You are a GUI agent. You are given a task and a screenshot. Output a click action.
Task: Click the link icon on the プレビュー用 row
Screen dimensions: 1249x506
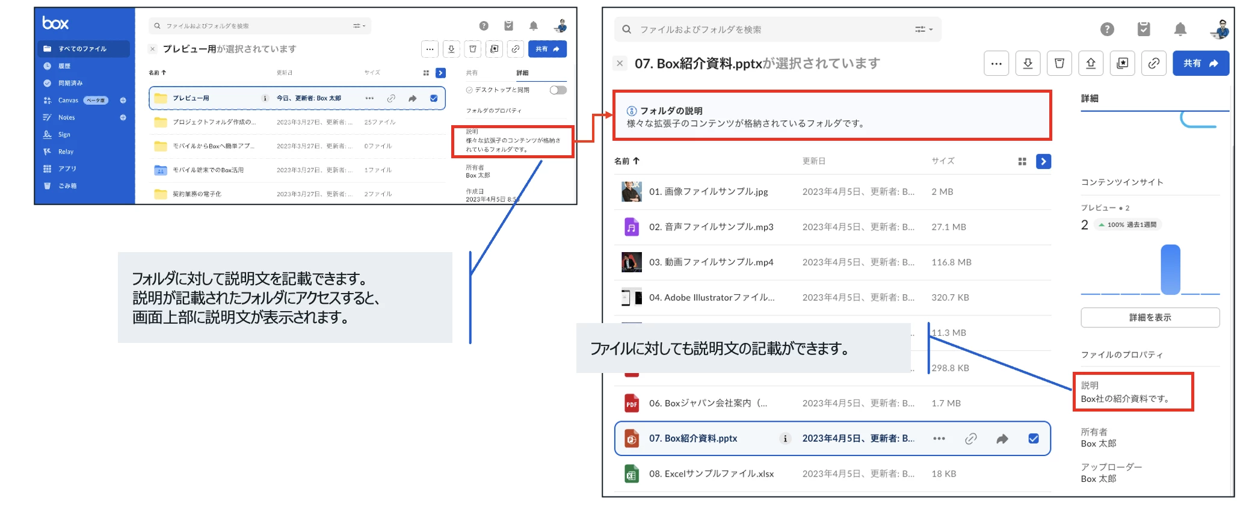[391, 98]
